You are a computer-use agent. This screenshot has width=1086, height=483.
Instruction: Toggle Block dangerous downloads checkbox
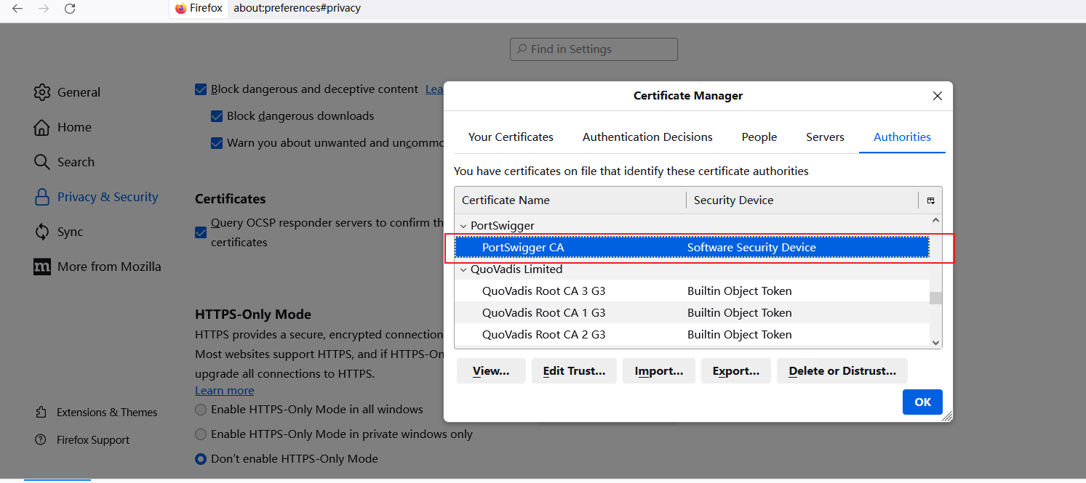217,116
